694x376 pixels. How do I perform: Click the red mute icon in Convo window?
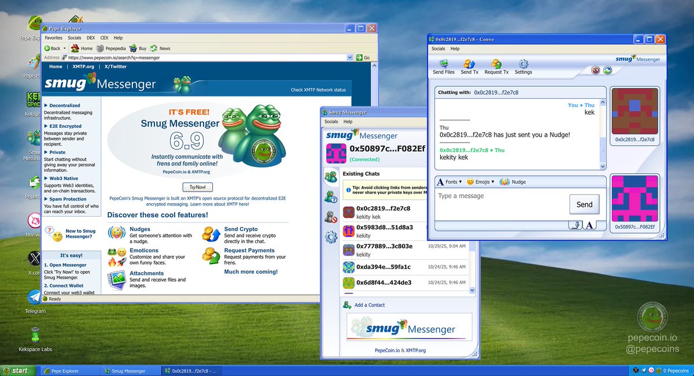[596, 70]
